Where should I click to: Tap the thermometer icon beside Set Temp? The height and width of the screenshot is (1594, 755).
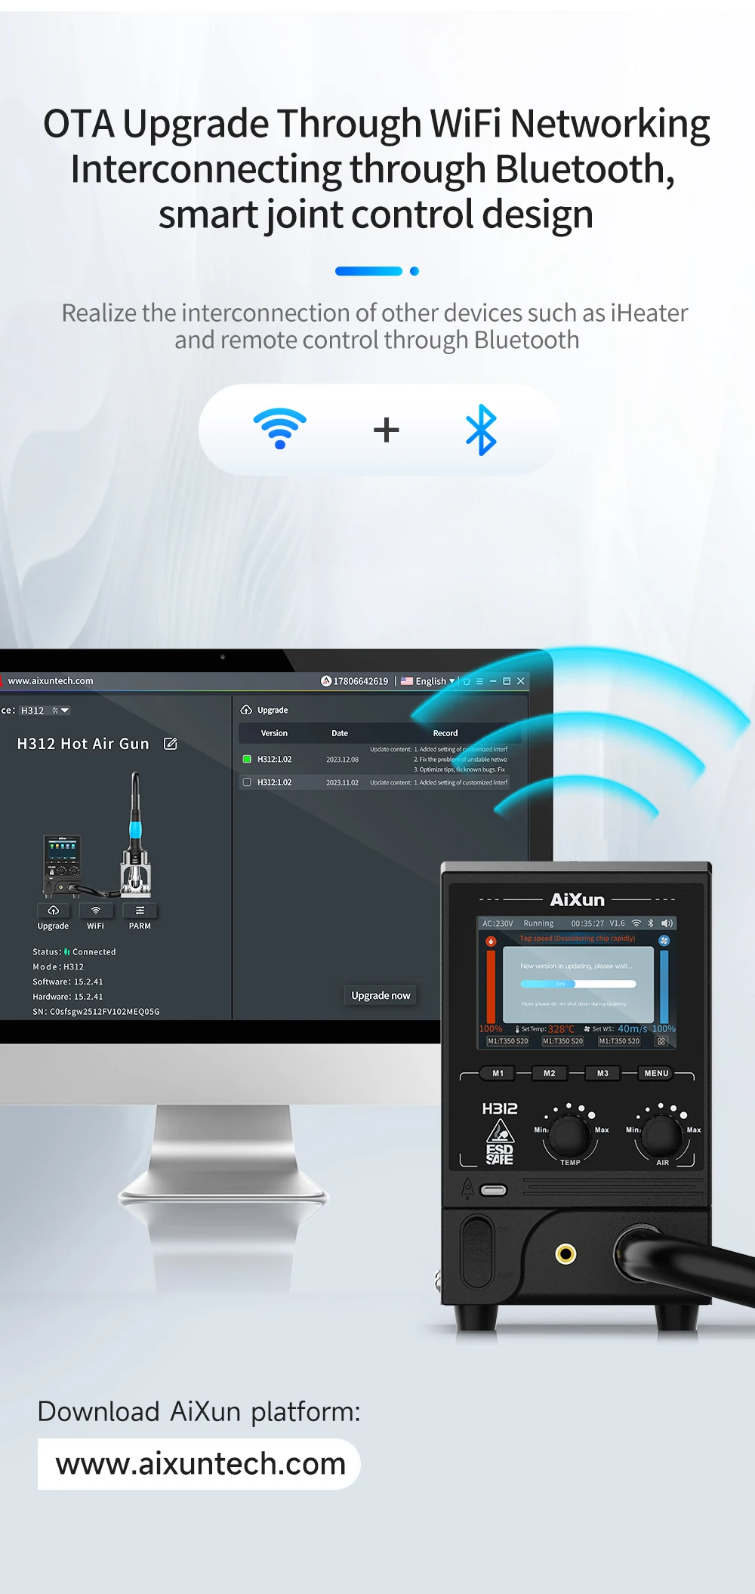click(517, 1029)
